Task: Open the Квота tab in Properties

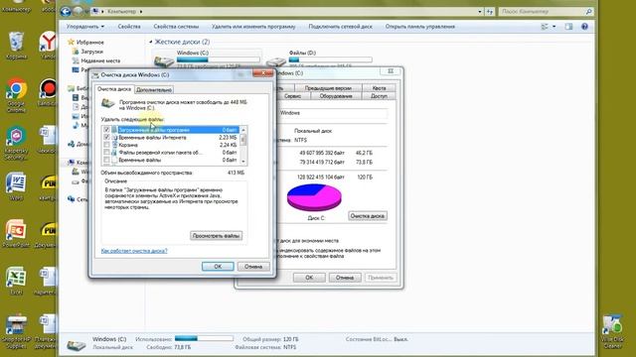Action: pyautogui.click(x=379, y=88)
